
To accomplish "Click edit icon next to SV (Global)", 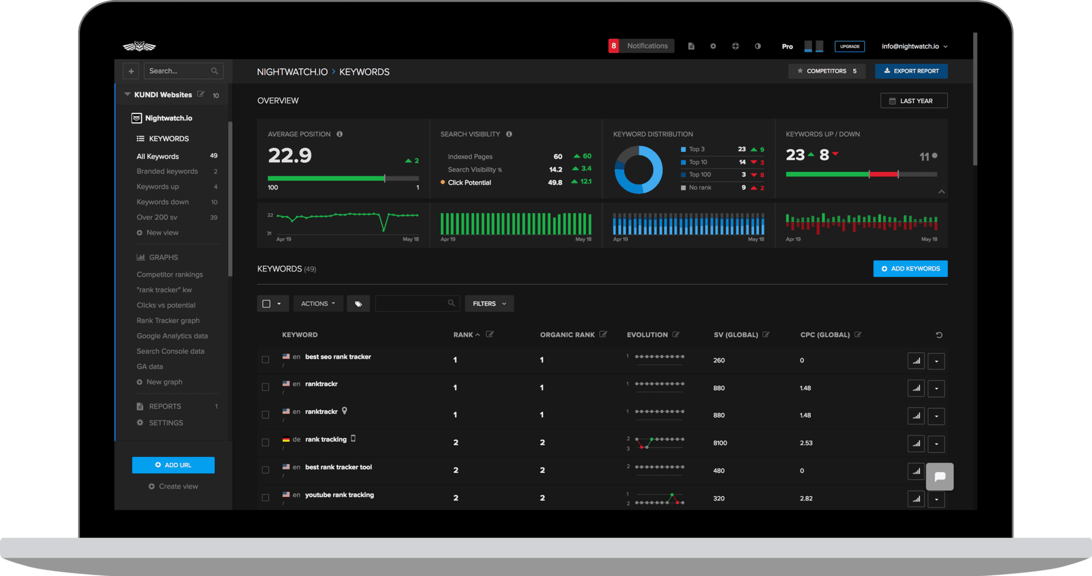I will click(x=766, y=334).
